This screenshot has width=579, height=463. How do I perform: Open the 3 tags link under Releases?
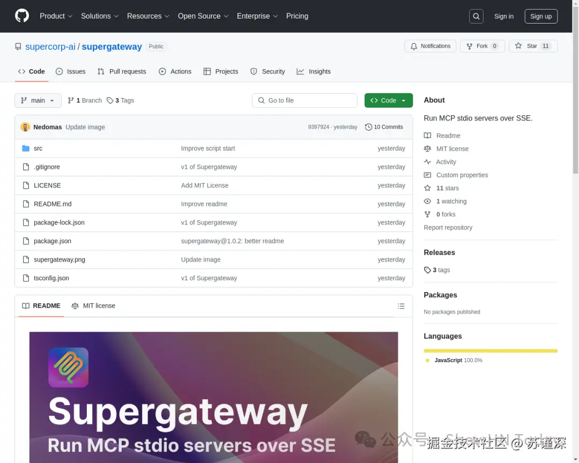click(x=437, y=270)
